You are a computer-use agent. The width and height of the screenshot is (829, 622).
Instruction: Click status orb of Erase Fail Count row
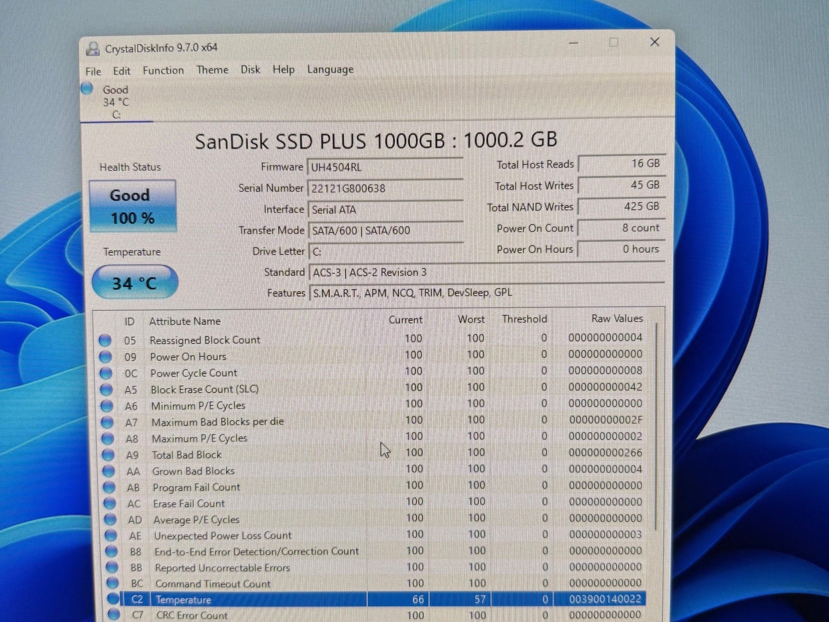(x=110, y=504)
